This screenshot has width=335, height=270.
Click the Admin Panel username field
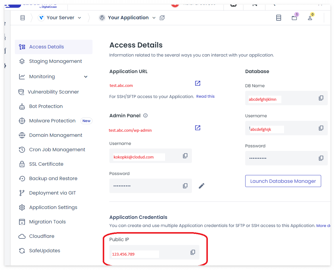(x=151, y=156)
